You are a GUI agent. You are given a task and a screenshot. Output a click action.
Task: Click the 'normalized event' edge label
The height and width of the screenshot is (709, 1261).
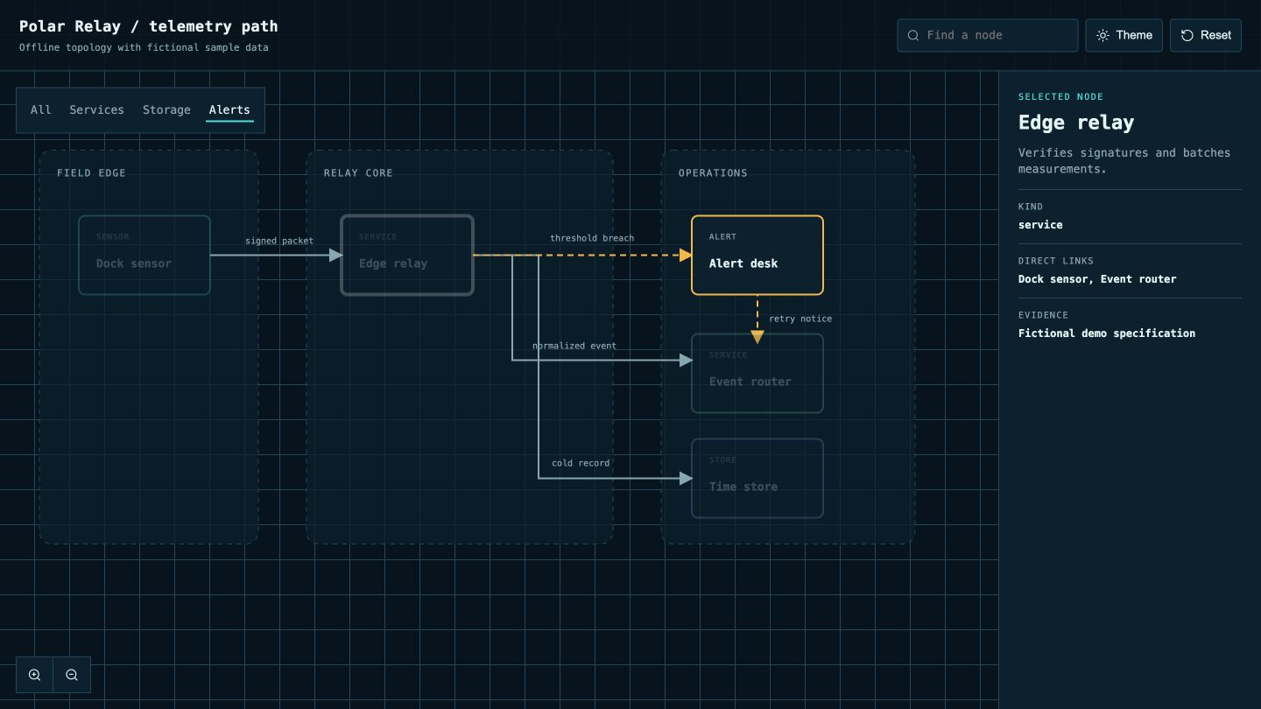[574, 346]
